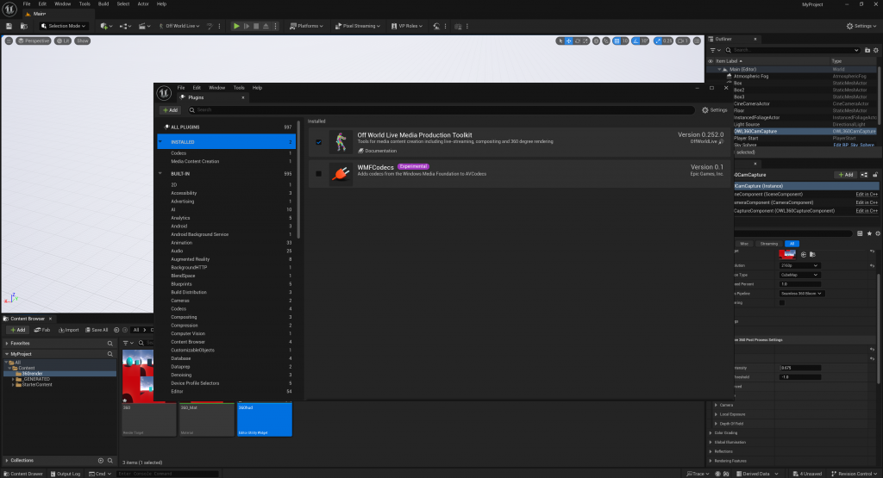Open the Build menu in main editor
The width and height of the screenshot is (883, 478).
(x=103, y=4)
